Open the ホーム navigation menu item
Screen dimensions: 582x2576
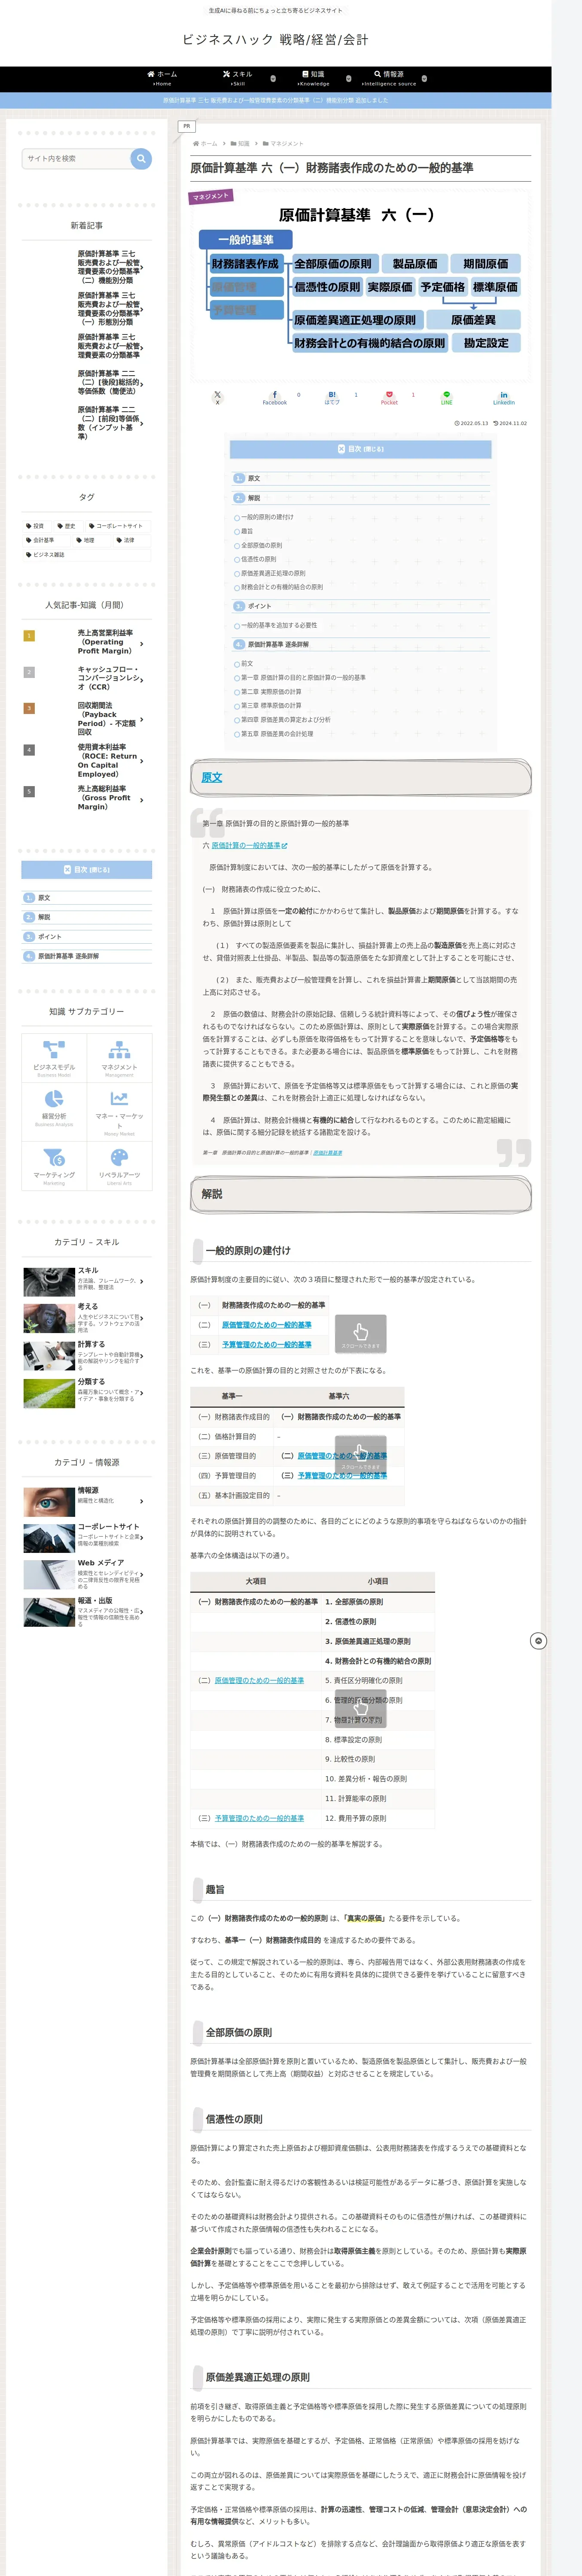162,78
